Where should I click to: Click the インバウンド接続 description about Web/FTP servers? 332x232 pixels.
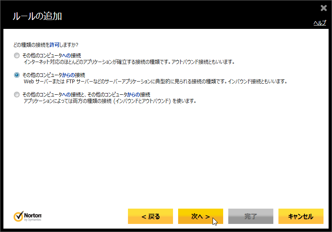[156, 82]
